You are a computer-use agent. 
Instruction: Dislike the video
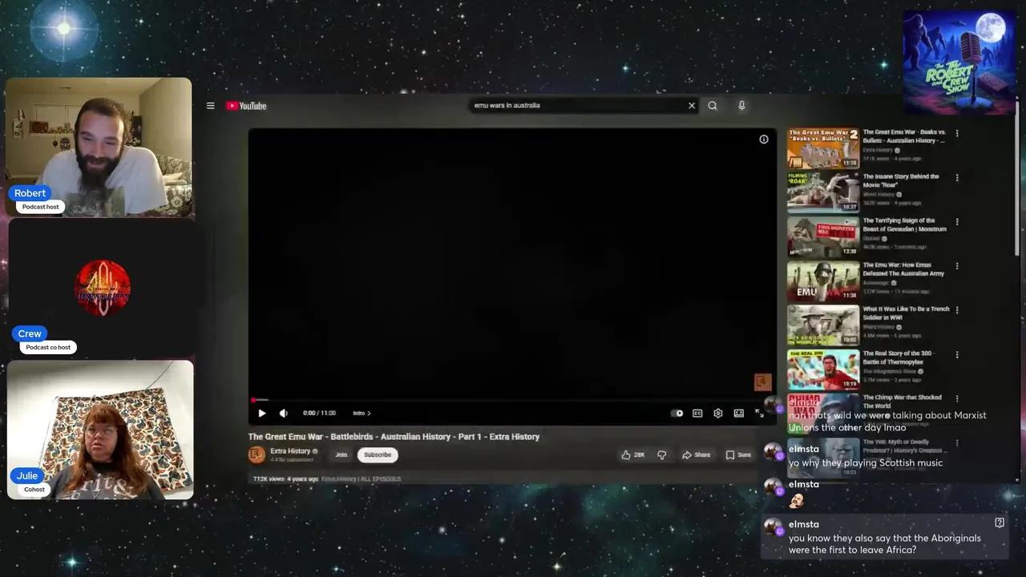[662, 455]
